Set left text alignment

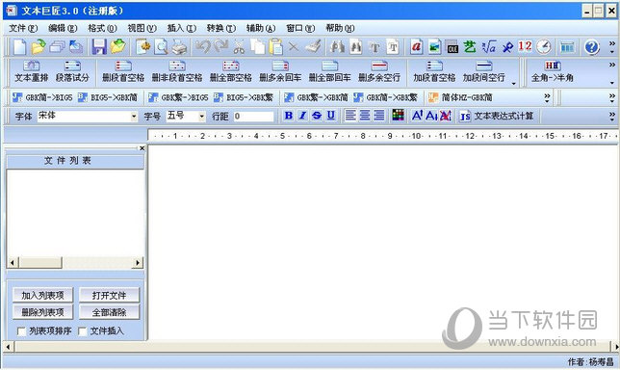coord(350,116)
